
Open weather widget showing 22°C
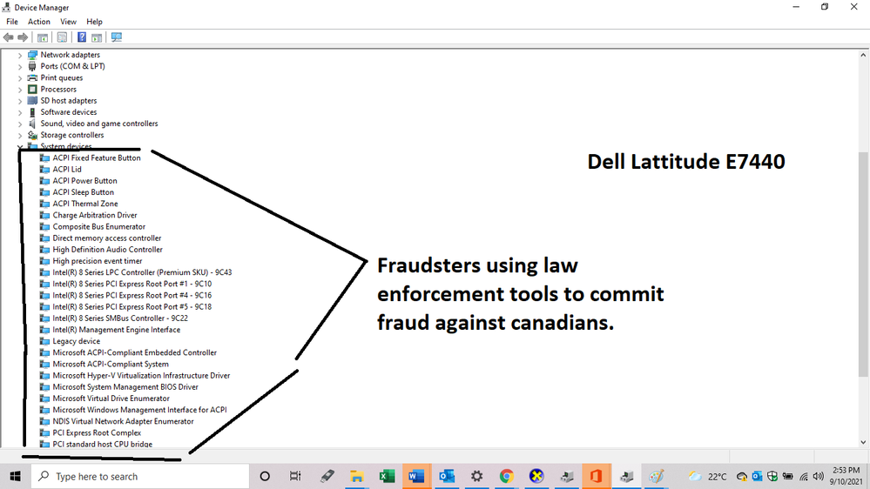pyautogui.click(x=707, y=476)
